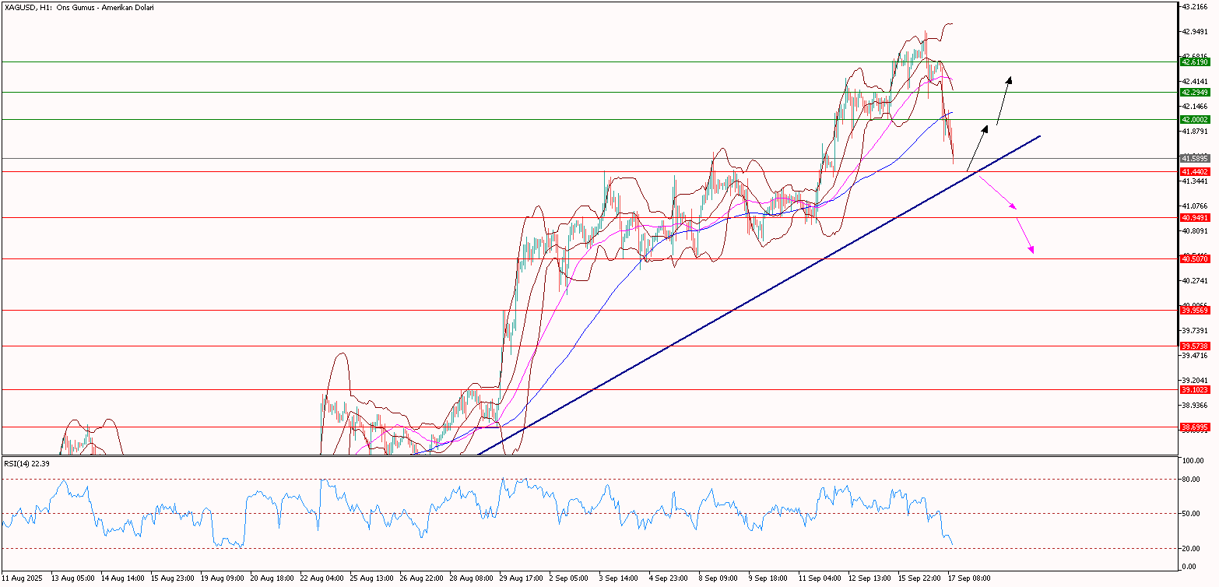Select the red 39.9569 support price tag

[1194, 310]
